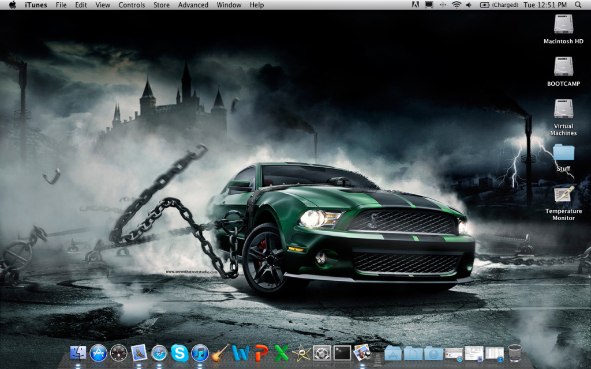591x369 pixels.
Task: Launch Skype from the dock
Action: [x=179, y=353]
